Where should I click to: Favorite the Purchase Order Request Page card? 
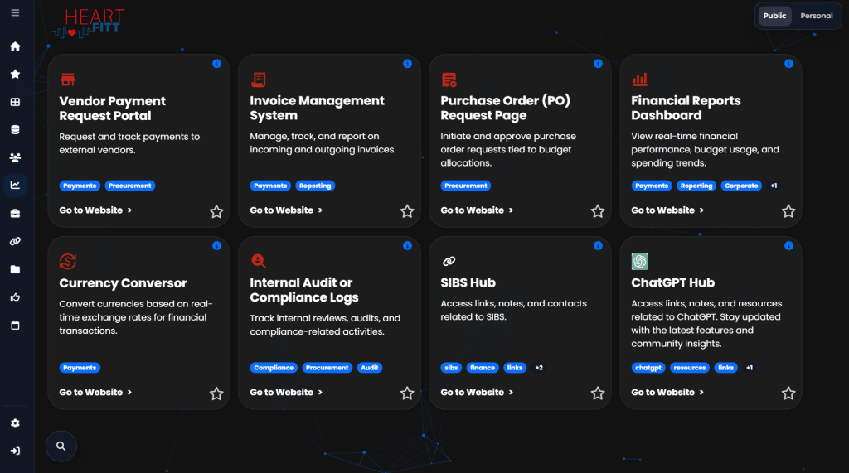[x=598, y=211]
